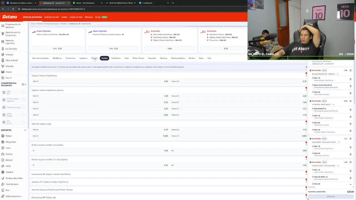This screenshot has width=356, height=200.
Task: Open Apuestas en Vivo in top menu
Action: coord(51,17)
